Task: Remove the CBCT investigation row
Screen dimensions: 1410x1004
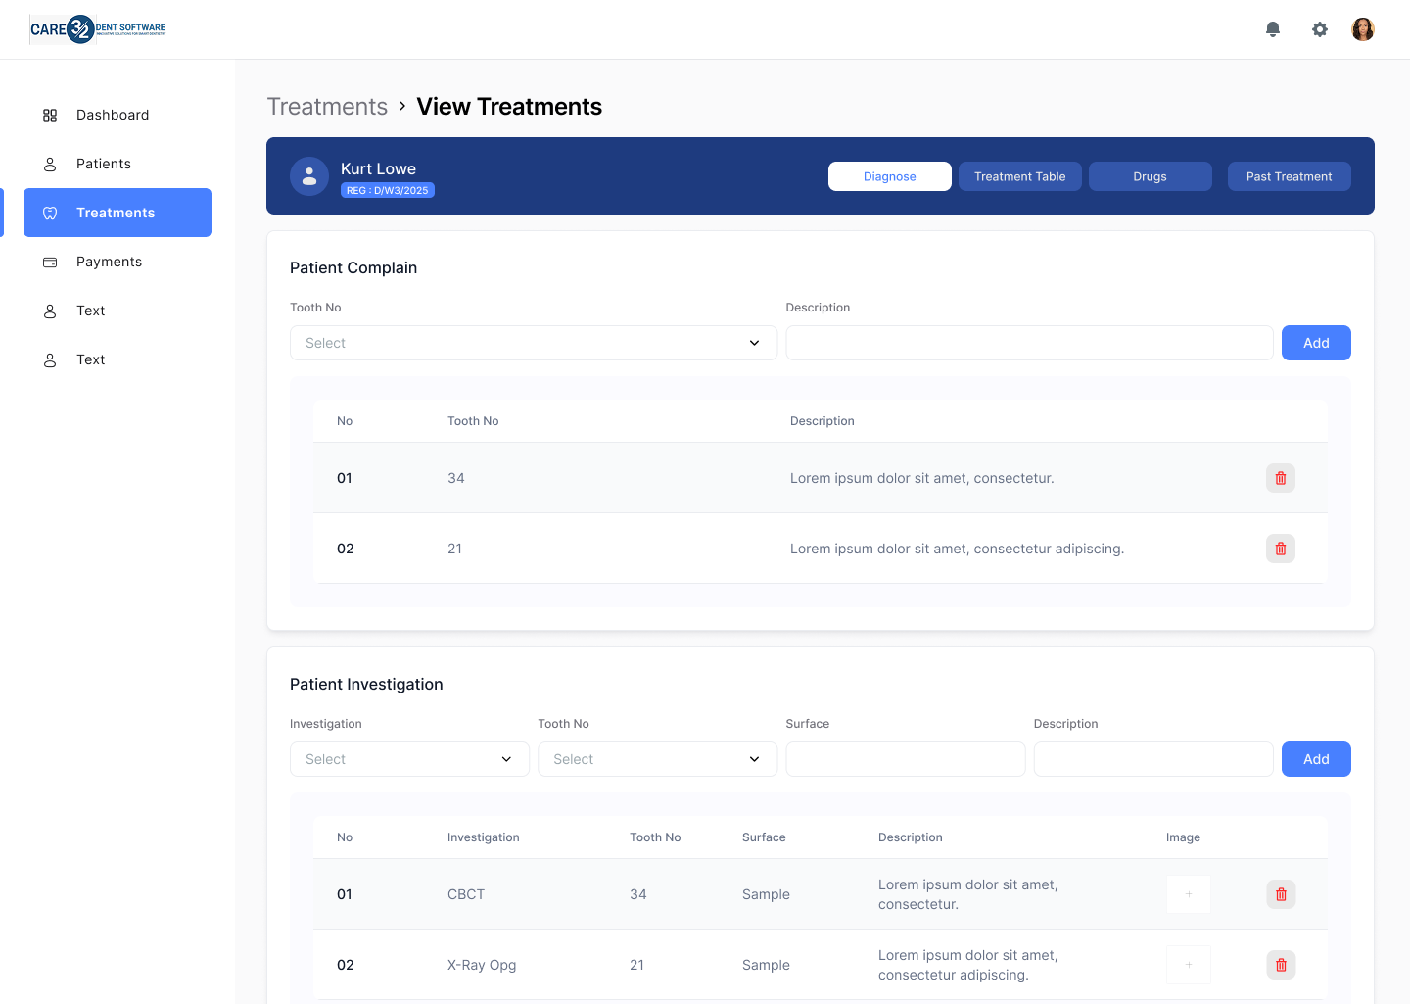Action: (x=1281, y=894)
